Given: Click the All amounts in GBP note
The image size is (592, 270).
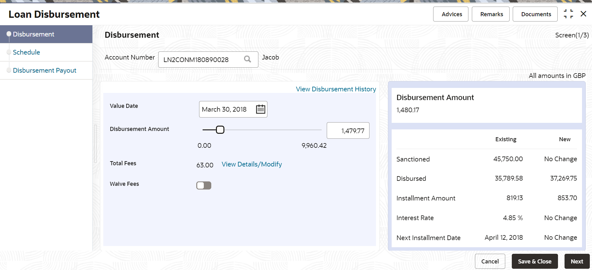Looking at the screenshot, I should 557,76.
